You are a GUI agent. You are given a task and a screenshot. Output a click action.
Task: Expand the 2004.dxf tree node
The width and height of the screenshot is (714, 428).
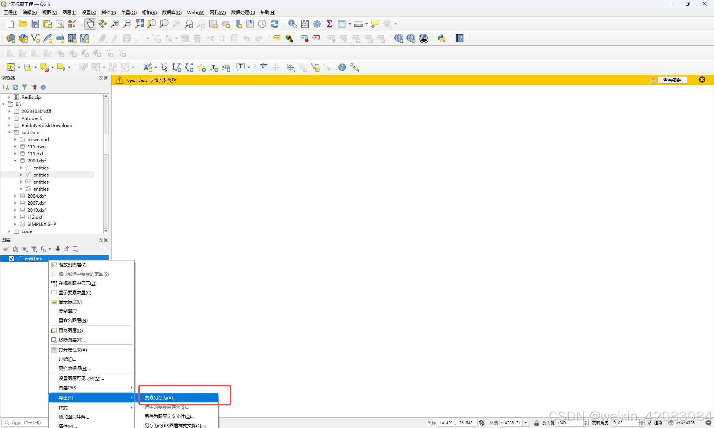click(15, 196)
